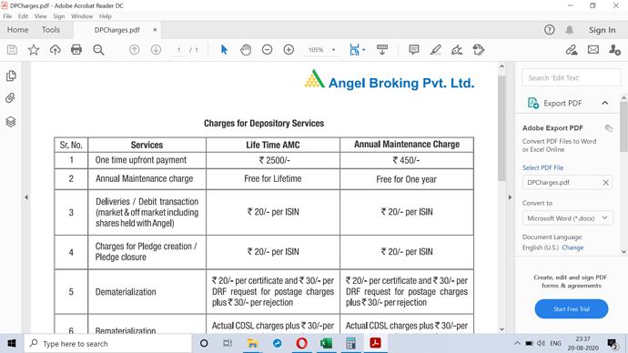628x353 pixels.
Task: Collapse the Export PDF section
Action: pyautogui.click(x=604, y=103)
